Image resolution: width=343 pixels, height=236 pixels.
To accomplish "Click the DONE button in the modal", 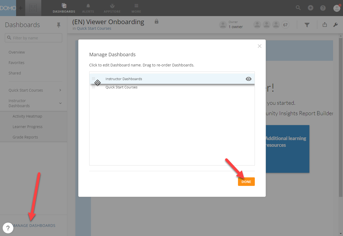I will click(x=246, y=181).
